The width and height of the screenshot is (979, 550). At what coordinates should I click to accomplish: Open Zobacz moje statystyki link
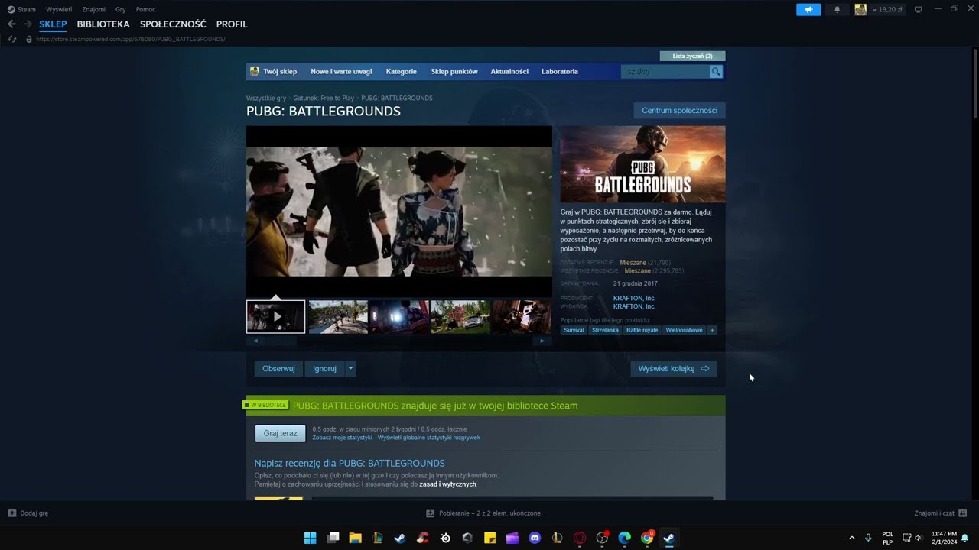(342, 438)
